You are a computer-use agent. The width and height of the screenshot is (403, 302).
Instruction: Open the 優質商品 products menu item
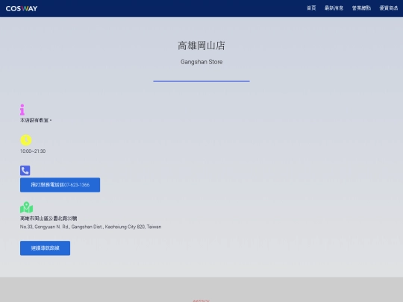click(x=389, y=8)
